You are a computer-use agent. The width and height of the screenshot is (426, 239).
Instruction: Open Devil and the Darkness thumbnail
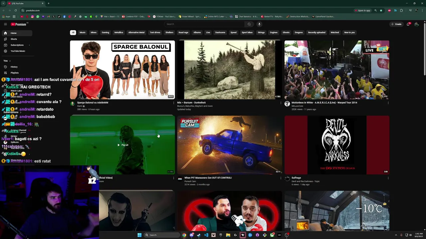point(337,145)
